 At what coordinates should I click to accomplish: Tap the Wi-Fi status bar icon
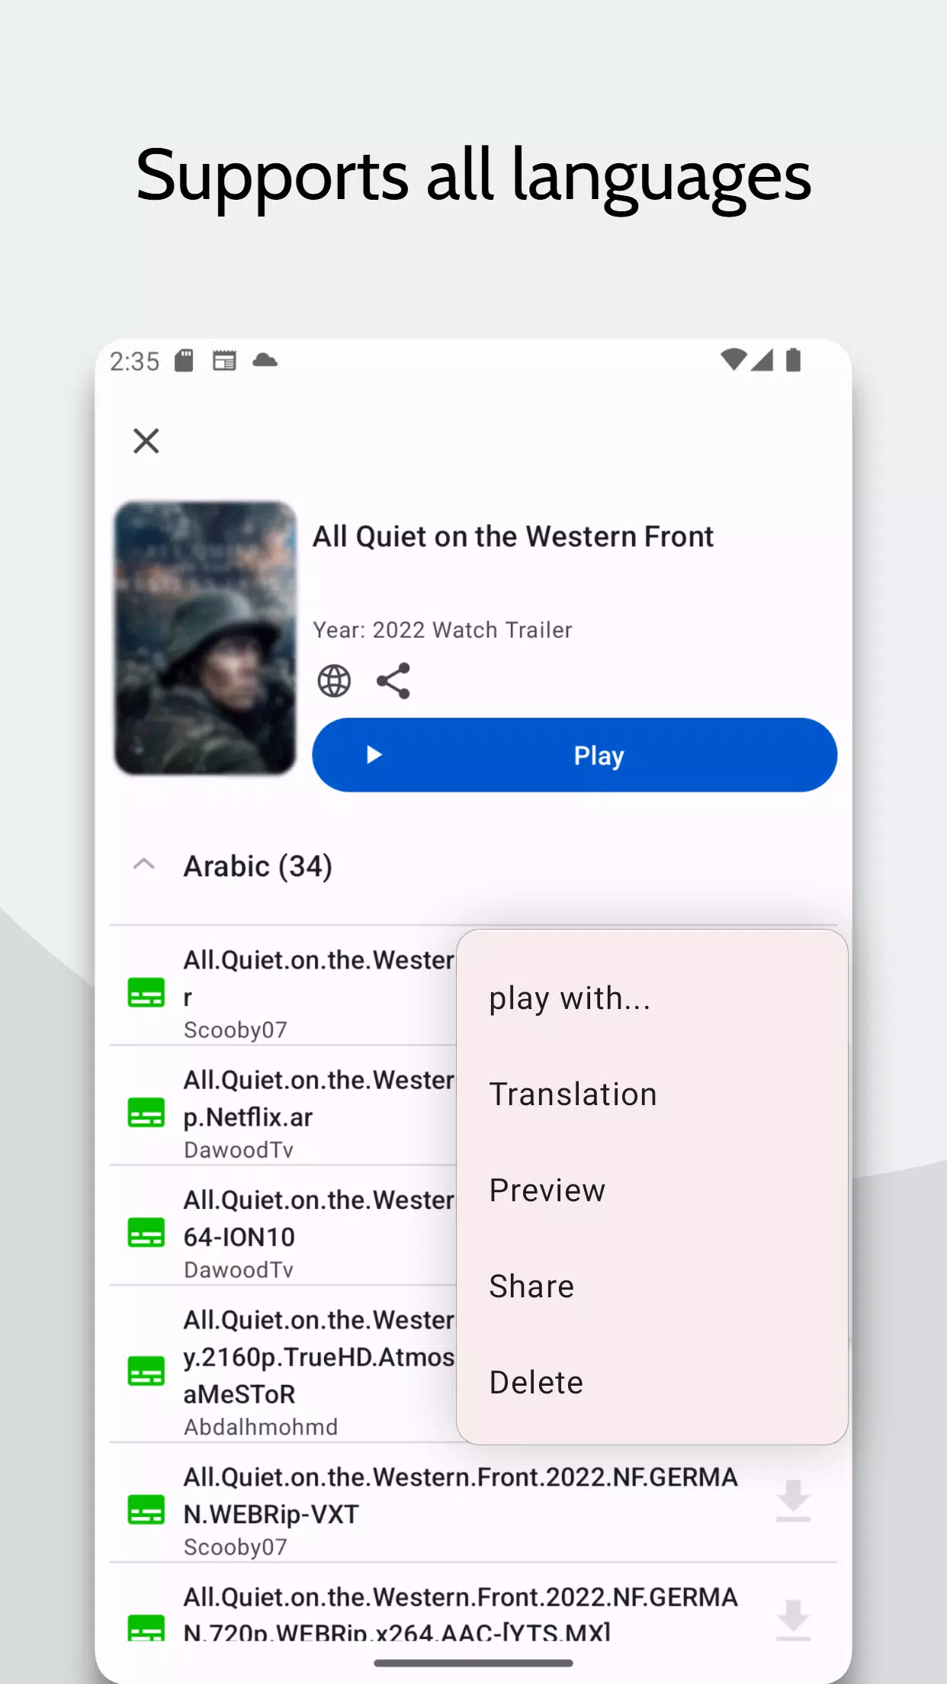pos(734,359)
